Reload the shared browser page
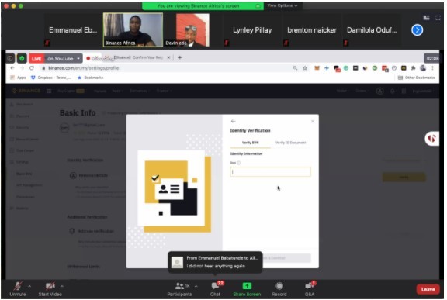 [x=32, y=68]
